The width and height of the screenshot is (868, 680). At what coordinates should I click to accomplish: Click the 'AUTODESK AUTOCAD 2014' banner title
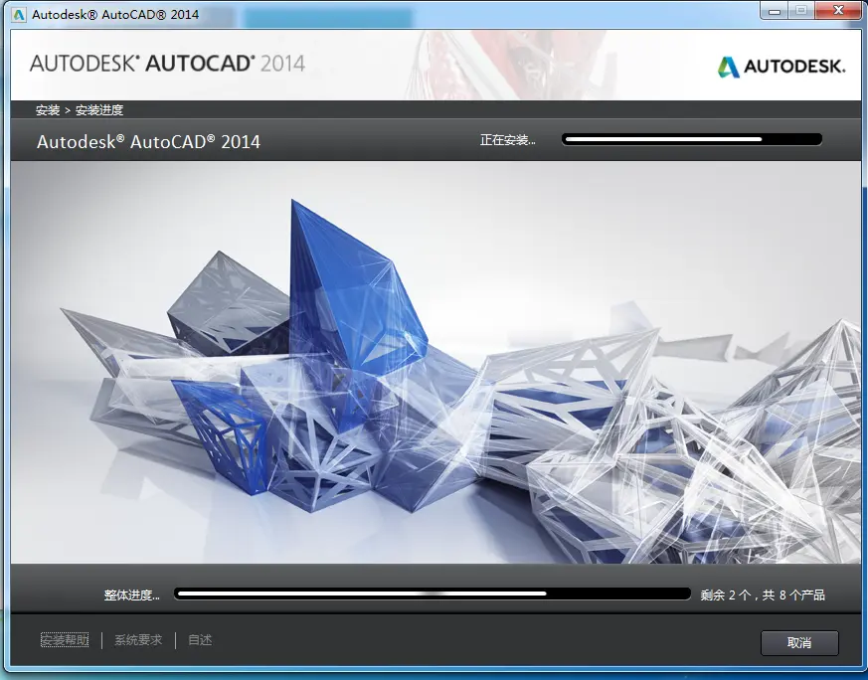coord(167,63)
